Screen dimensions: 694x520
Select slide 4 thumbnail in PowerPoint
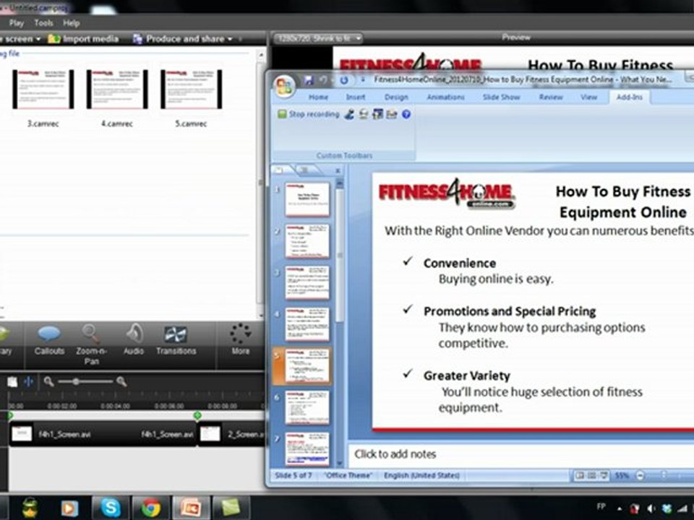307,324
